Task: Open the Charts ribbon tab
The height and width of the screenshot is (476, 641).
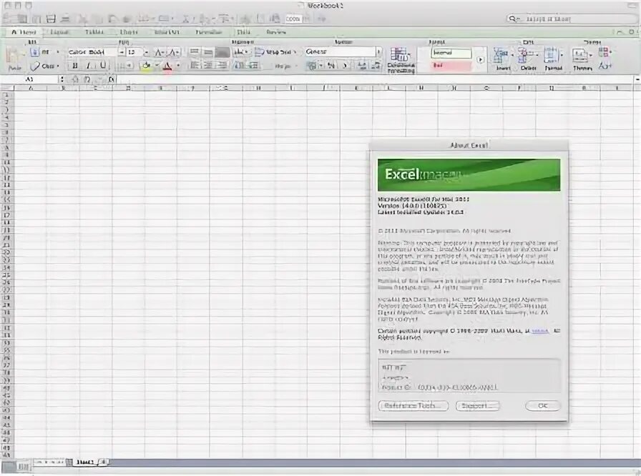Action: point(129,32)
